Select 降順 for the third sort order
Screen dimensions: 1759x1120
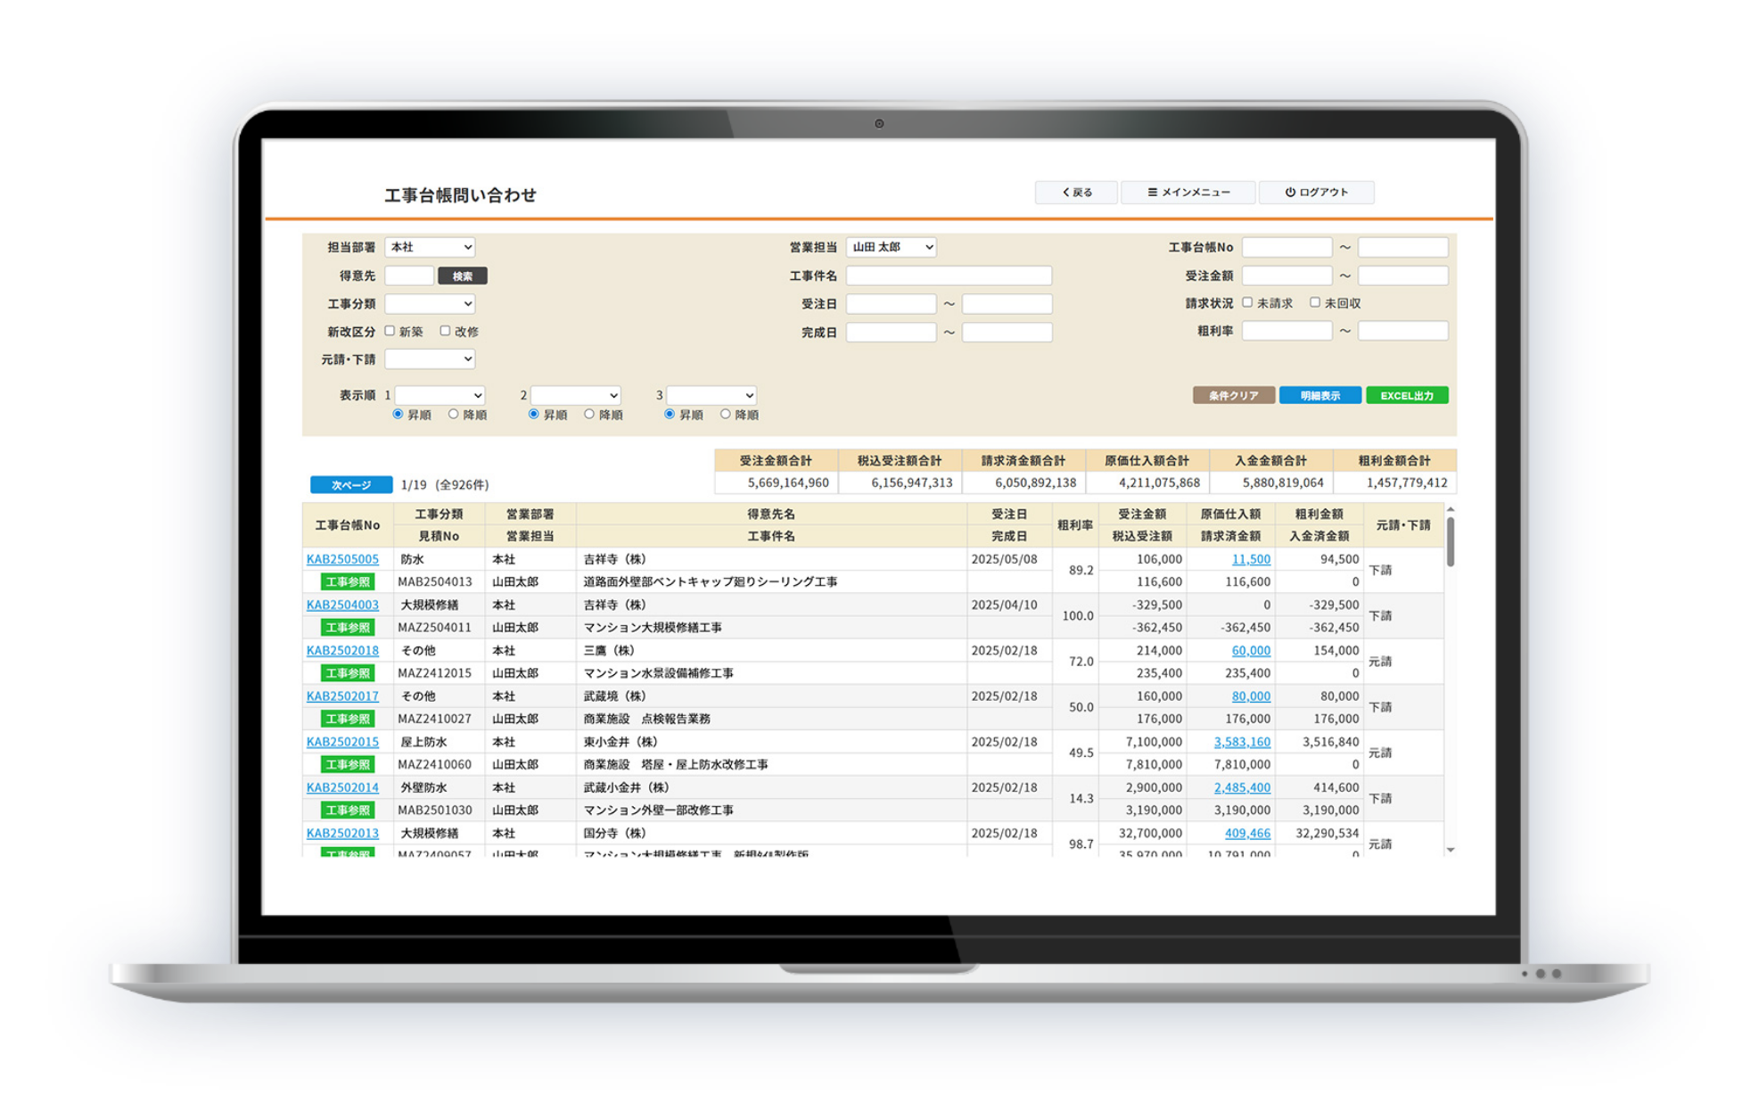coord(725,414)
